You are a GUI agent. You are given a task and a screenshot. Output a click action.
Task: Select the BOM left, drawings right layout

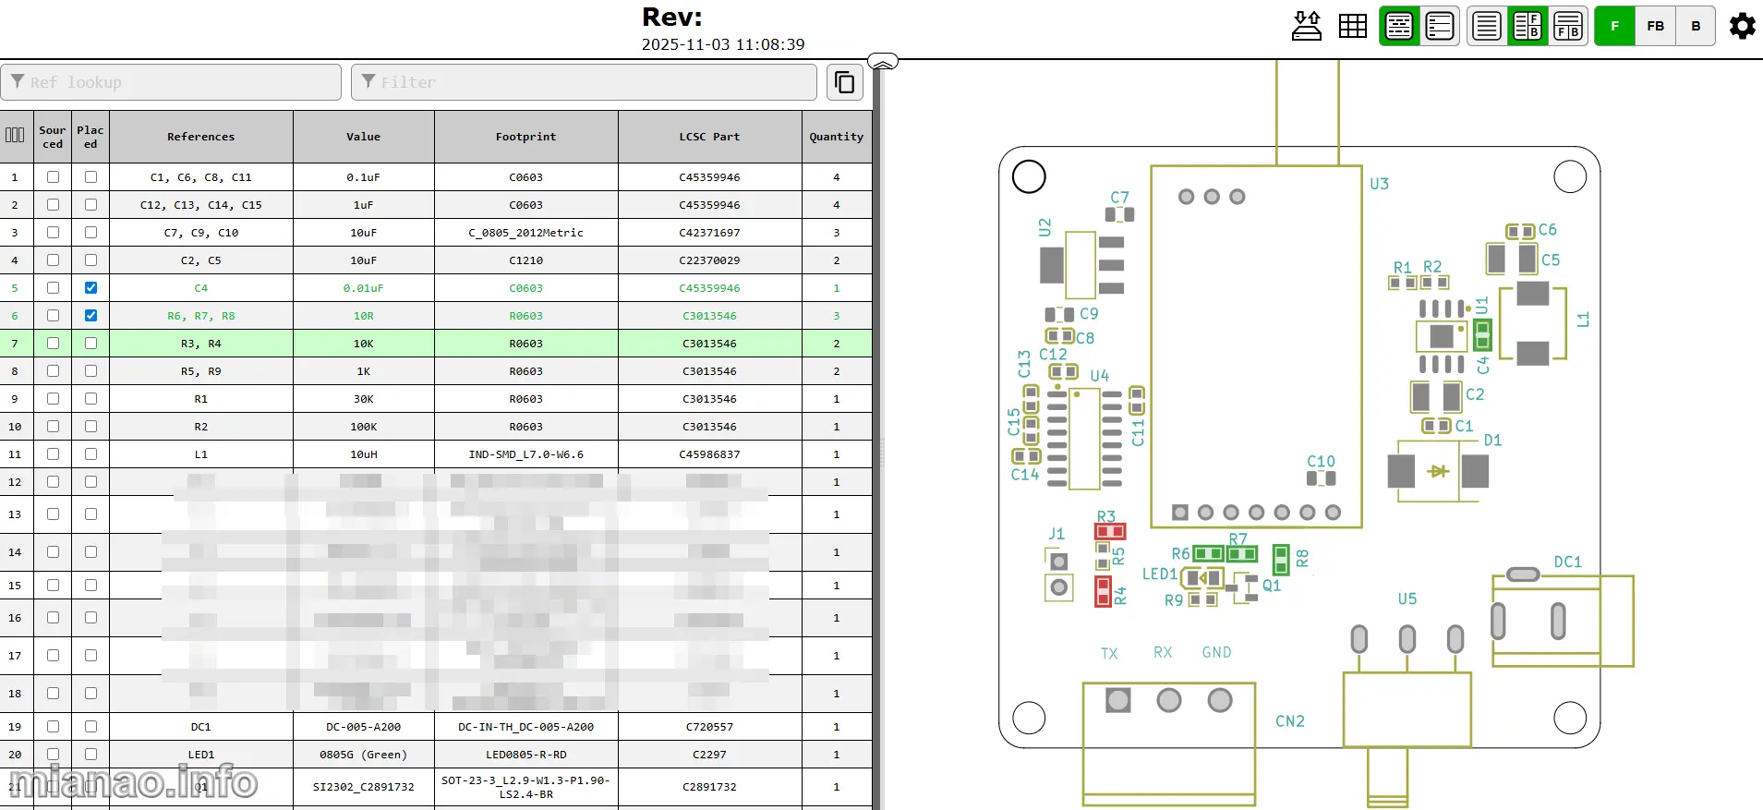[1528, 26]
